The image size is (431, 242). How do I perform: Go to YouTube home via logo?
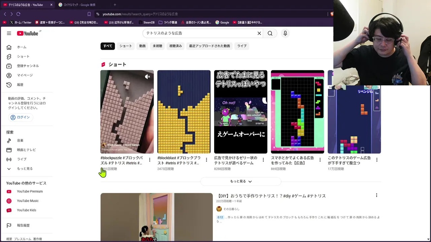tap(28, 33)
